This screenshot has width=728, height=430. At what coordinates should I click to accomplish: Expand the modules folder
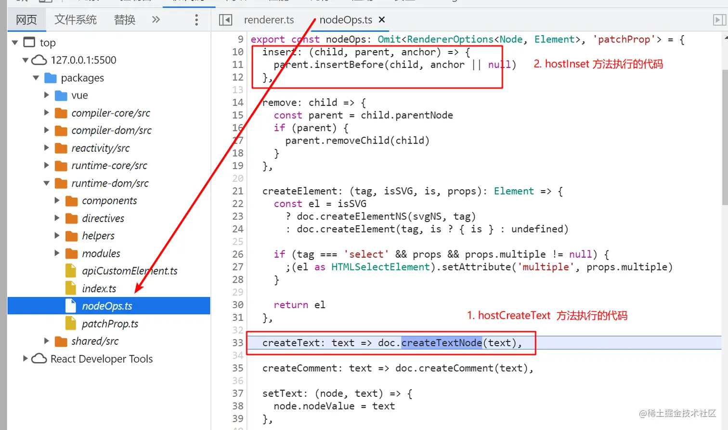tap(57, 253)
